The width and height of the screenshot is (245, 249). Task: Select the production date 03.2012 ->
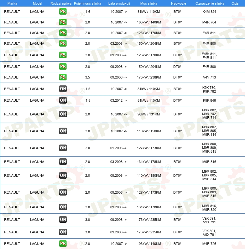118,100
